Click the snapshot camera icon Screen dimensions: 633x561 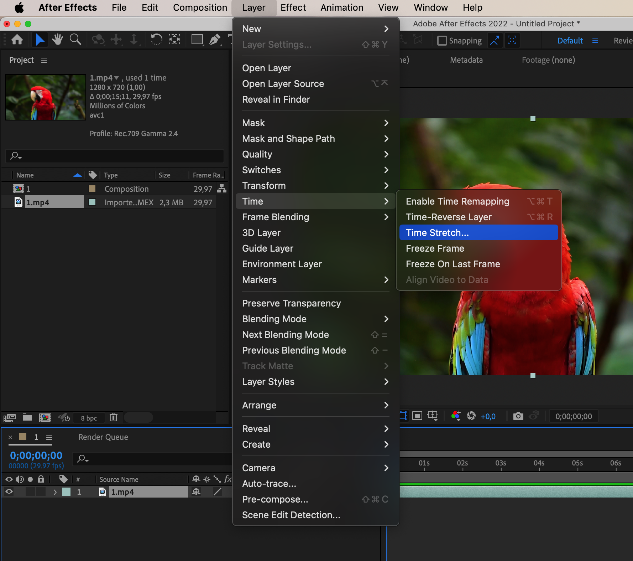[518, 416]
